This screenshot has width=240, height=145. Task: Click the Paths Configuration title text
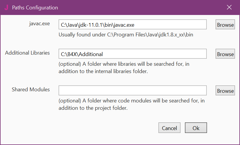pyautogui.click(x=35, y=8)
